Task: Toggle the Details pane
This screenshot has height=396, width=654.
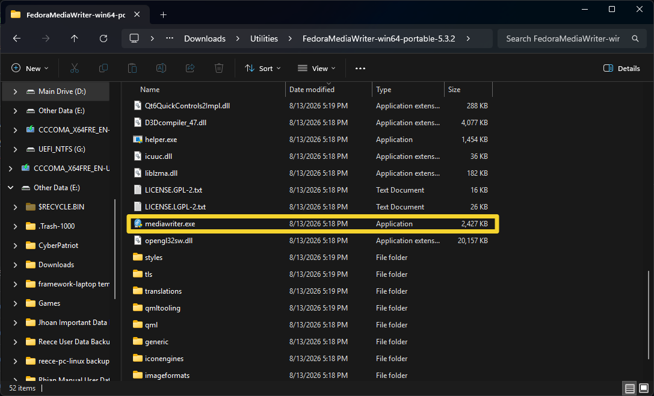Action: pyautogui.click(x=622, y=68)
